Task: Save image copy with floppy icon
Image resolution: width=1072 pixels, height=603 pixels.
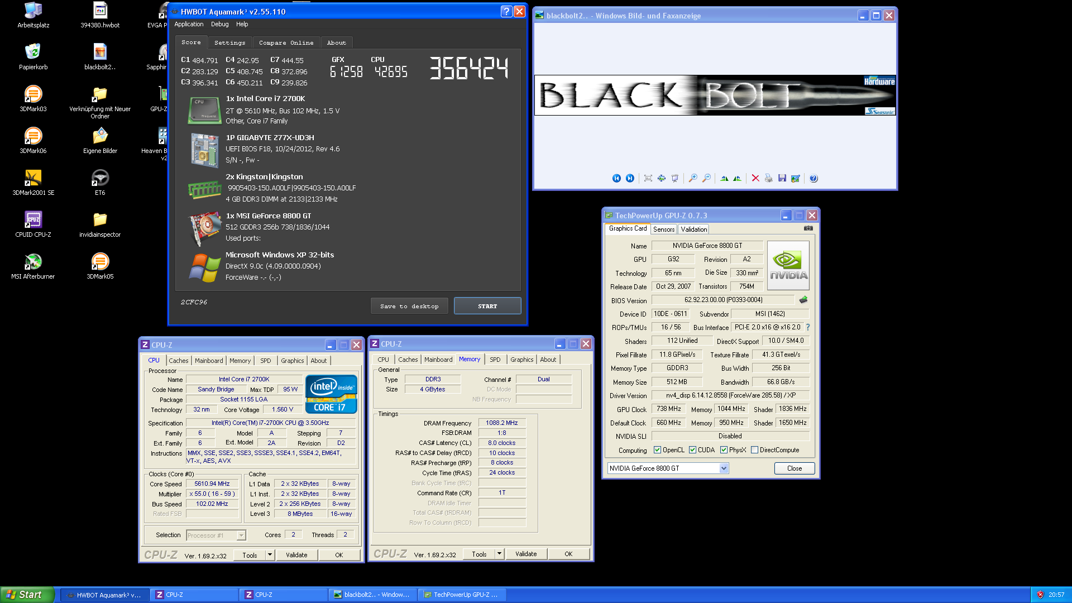Action: coord(782,178)
